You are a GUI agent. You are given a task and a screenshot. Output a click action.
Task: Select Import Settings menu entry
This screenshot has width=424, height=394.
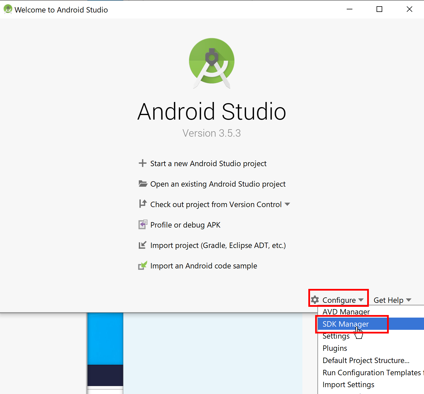[348, 385]
